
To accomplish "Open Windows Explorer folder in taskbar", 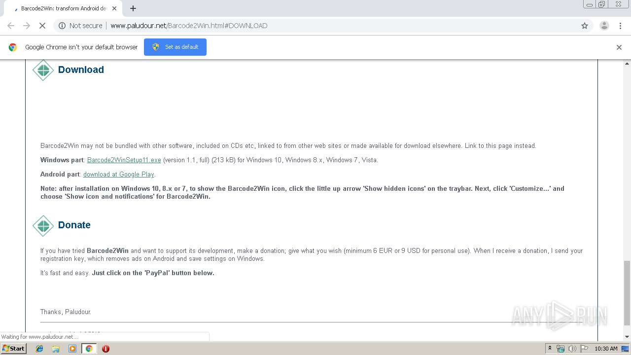I will (56, 349).
